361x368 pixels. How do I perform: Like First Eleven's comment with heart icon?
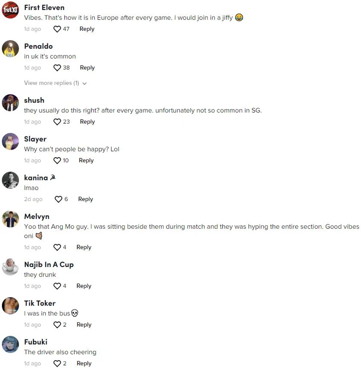[57, 29]
